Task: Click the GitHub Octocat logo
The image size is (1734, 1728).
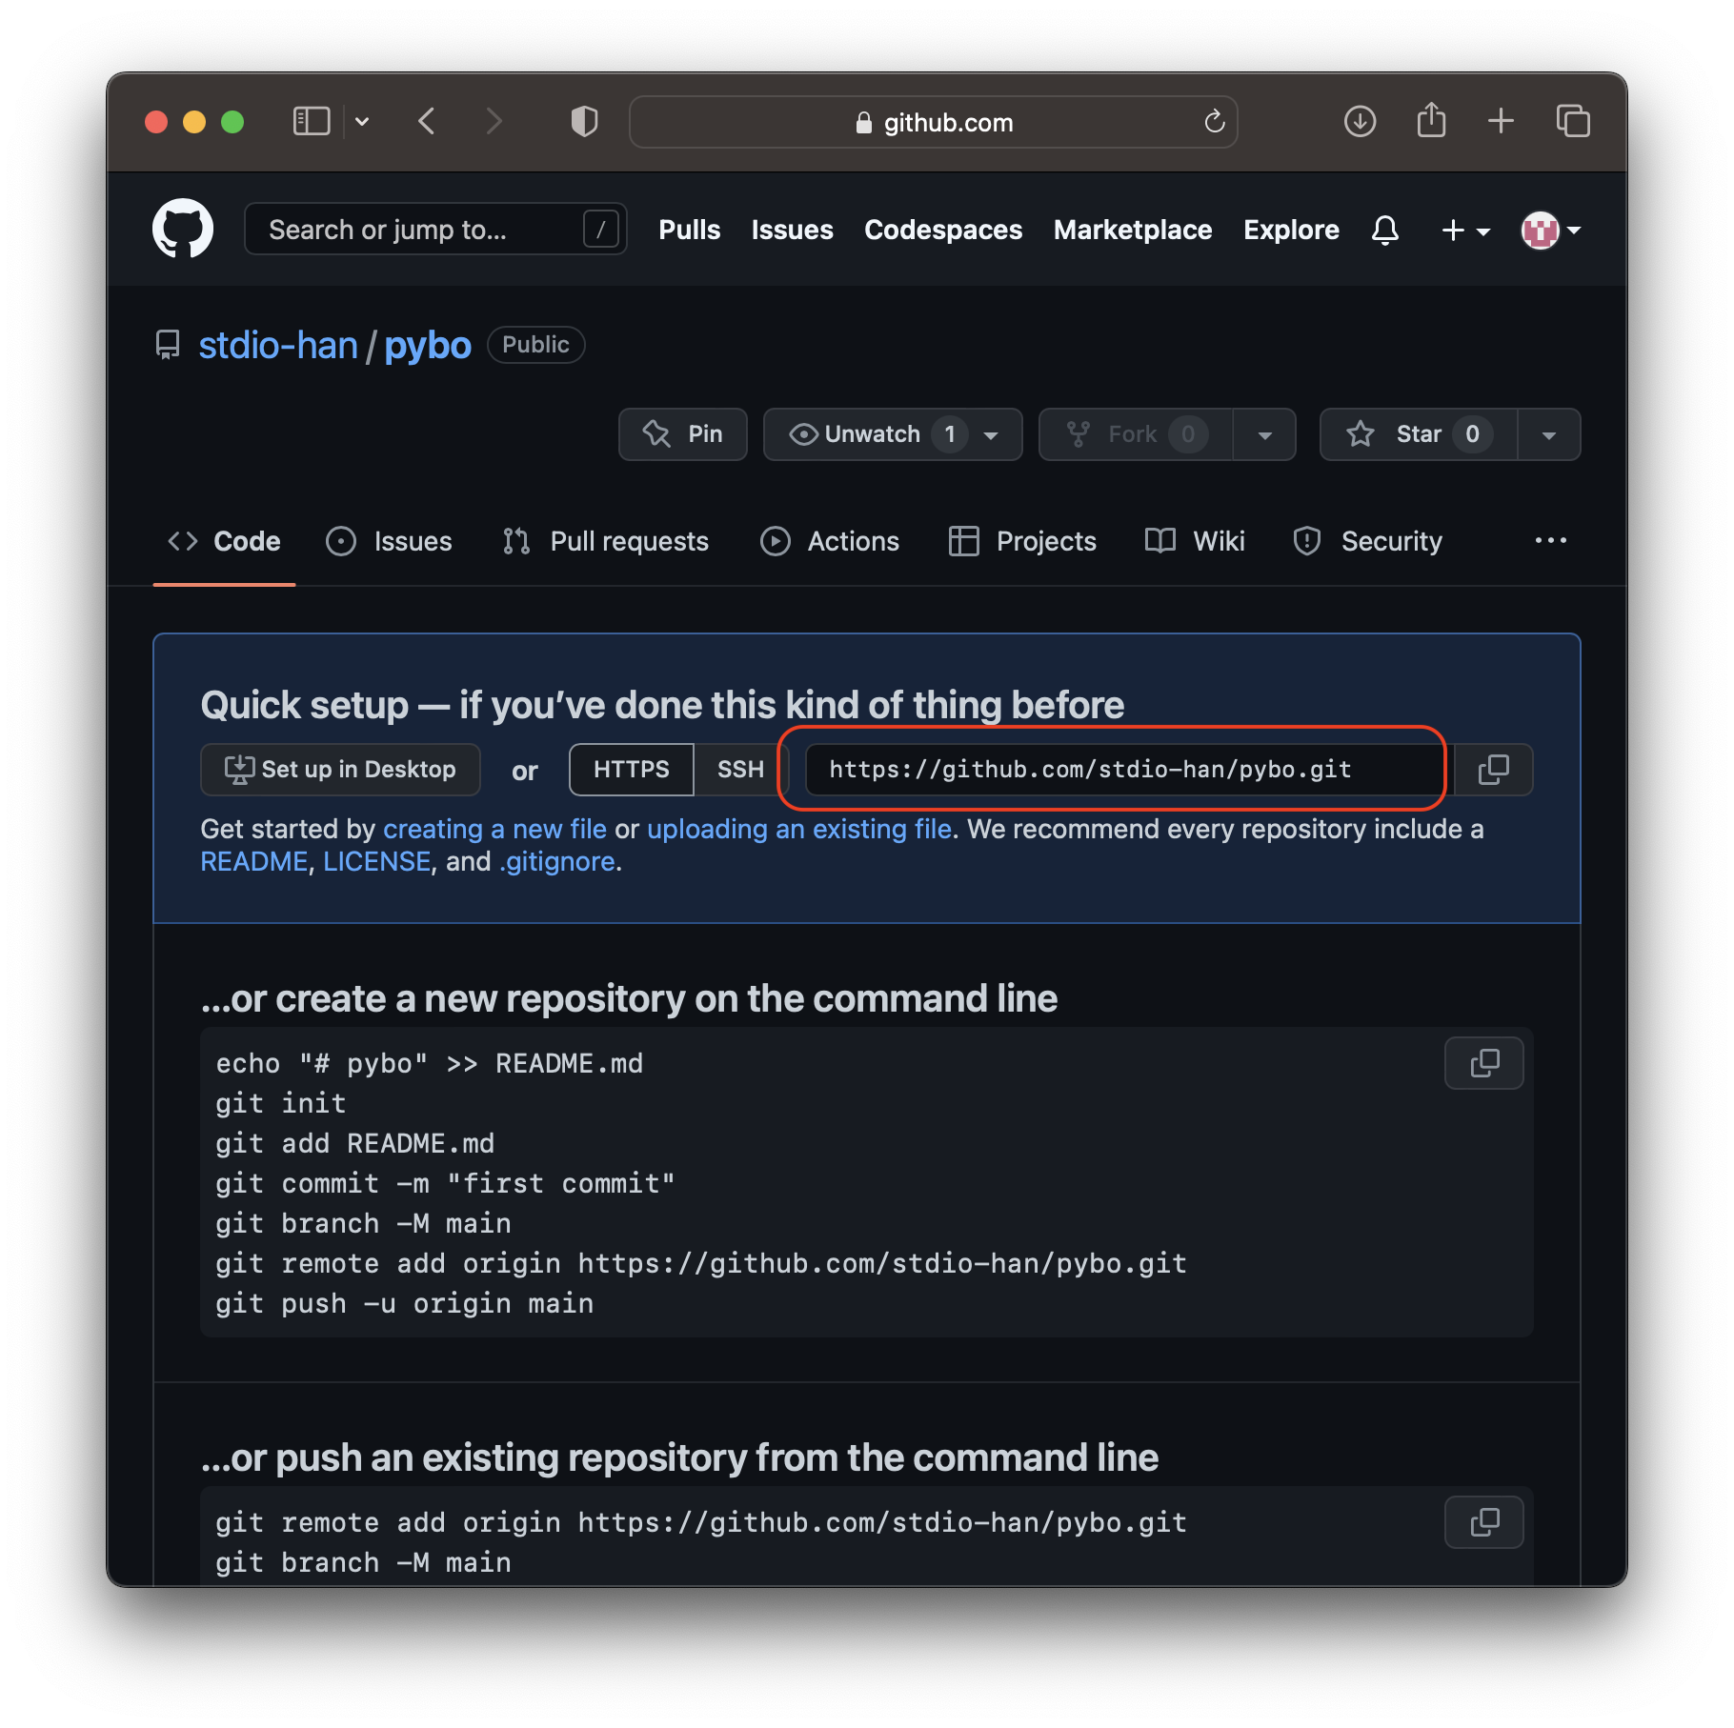Action: [x=183, y=229]
